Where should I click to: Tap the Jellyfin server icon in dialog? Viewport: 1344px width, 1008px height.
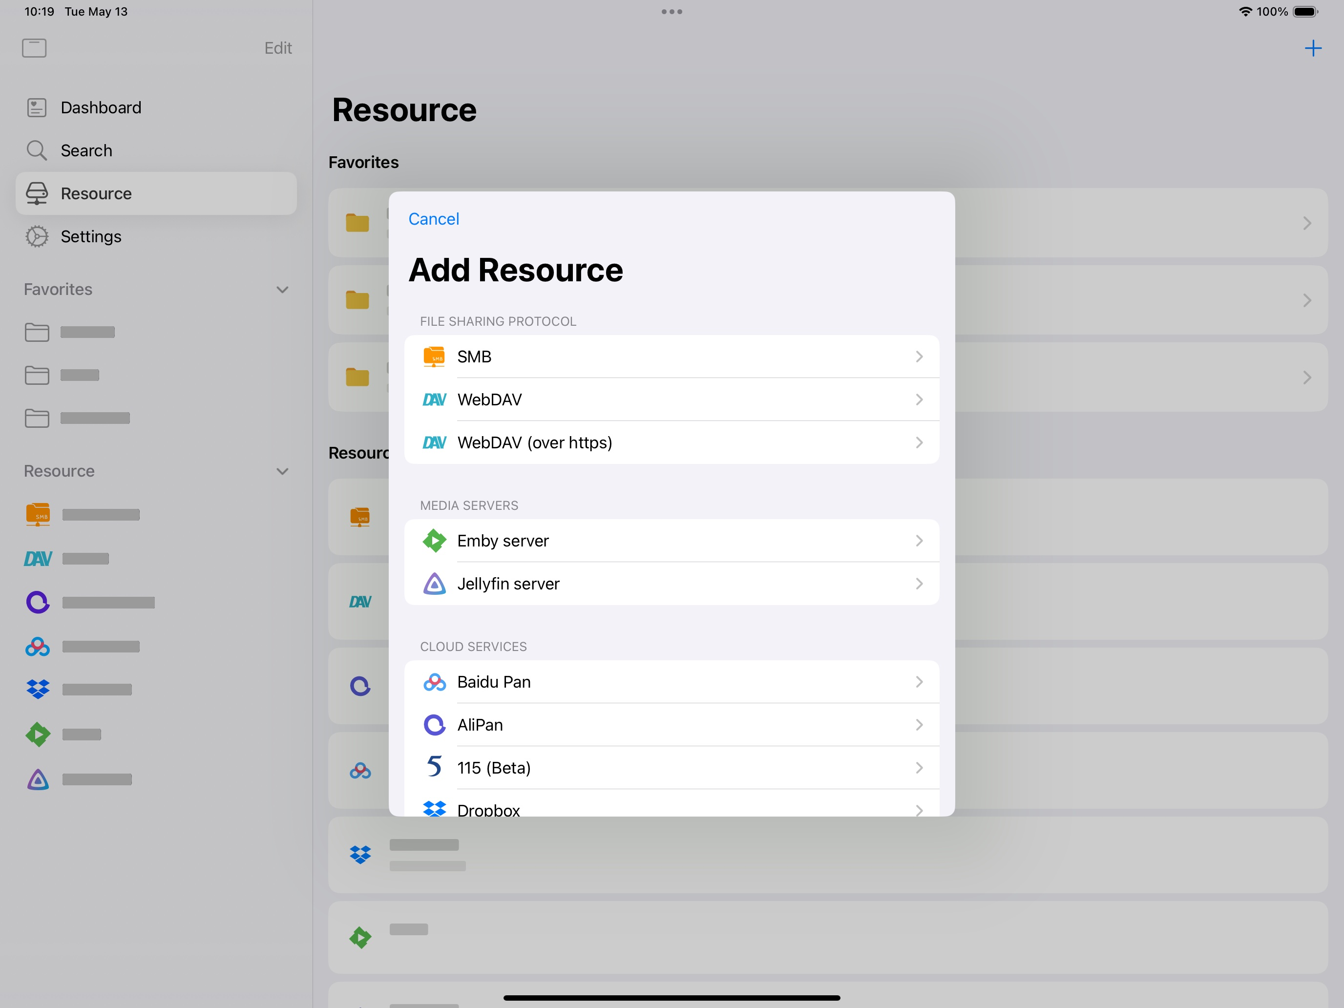(x=434, y=584)
